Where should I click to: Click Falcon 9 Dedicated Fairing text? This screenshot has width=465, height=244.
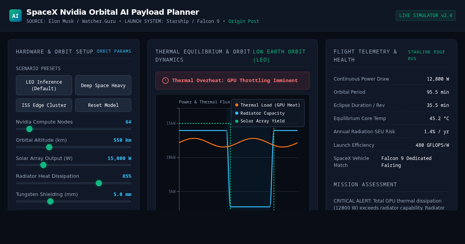(x=406, y=162)
